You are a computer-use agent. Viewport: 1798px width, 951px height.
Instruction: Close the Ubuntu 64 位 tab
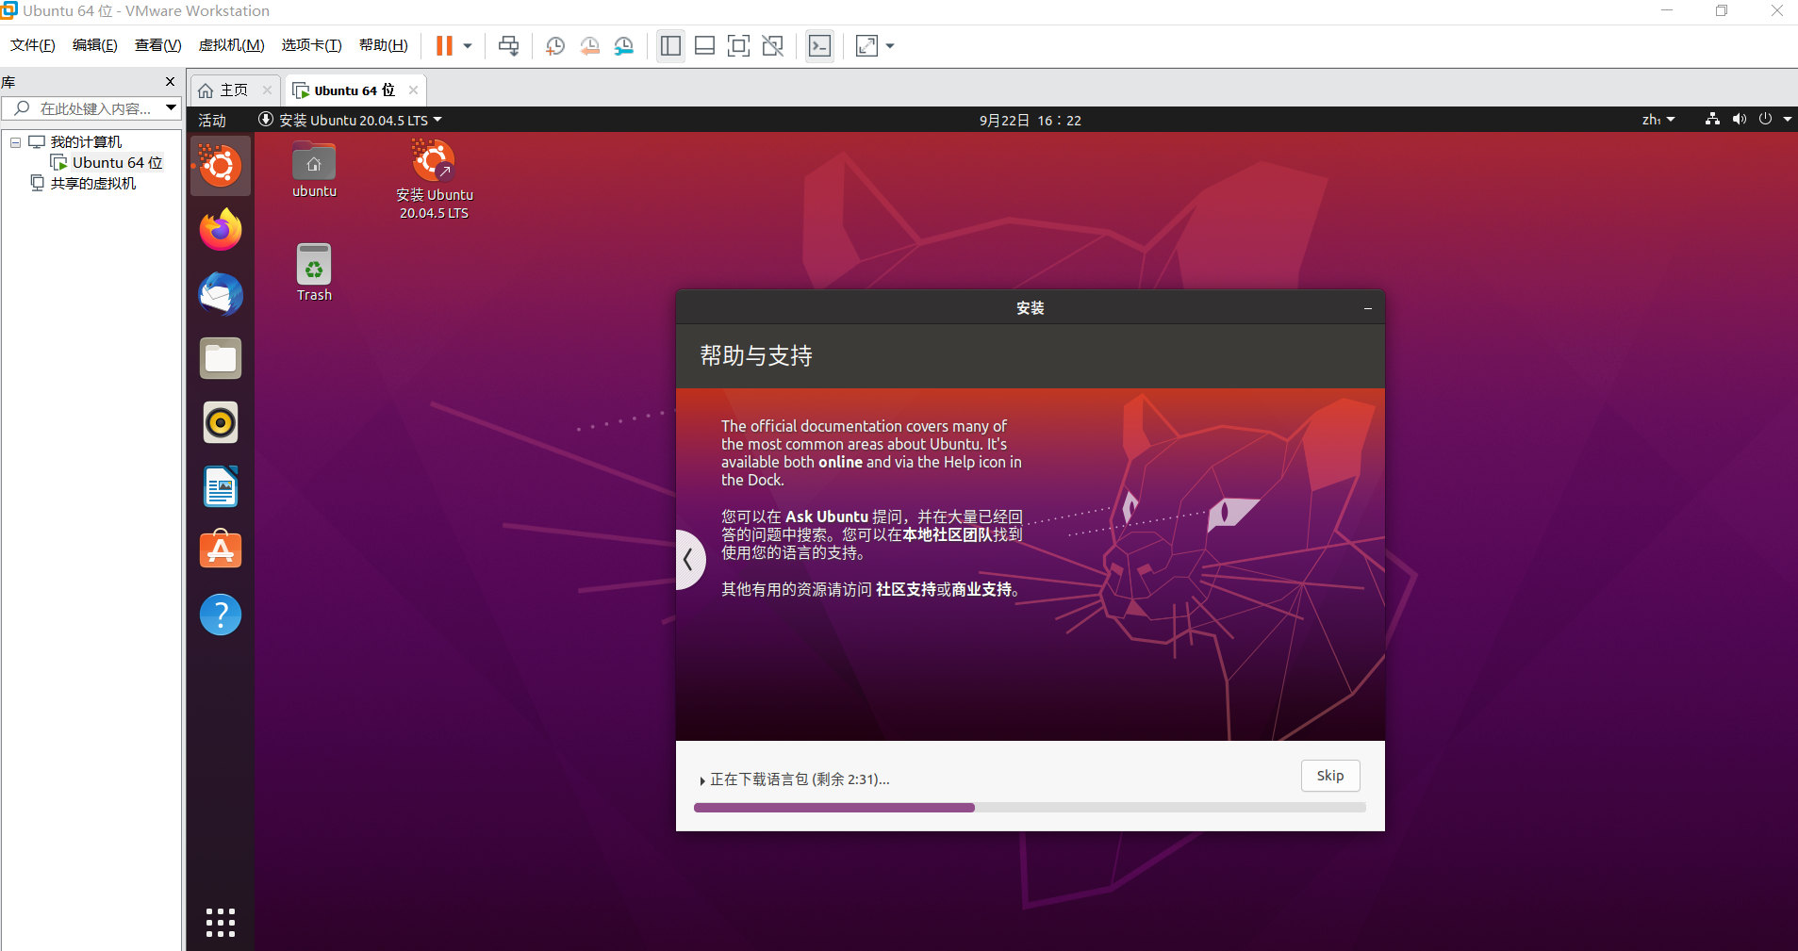(413, 90)
